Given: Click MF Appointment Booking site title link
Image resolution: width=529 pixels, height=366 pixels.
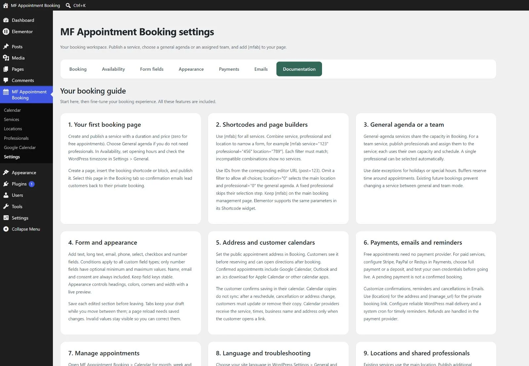Looking at the screenshot, I should pyautogui.click(x=35, y=5).
